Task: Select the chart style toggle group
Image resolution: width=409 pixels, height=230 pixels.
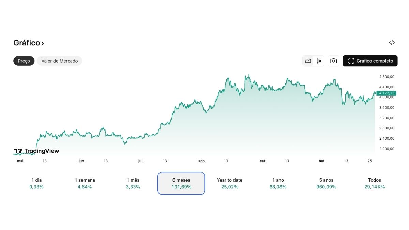Action: 313,61
